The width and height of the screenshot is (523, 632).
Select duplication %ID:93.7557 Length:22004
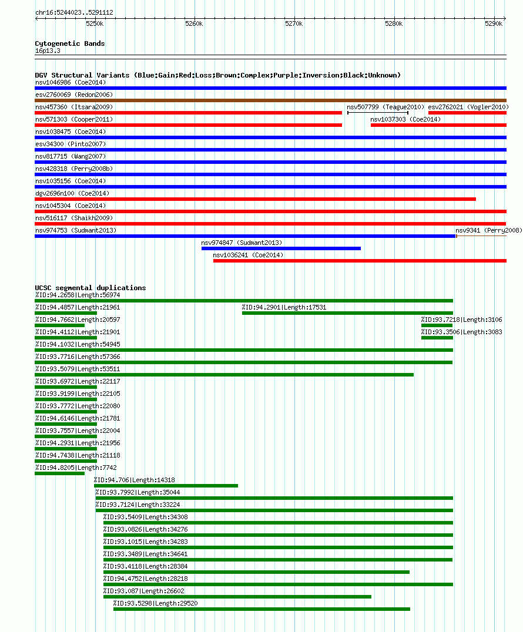click(78, 431)
